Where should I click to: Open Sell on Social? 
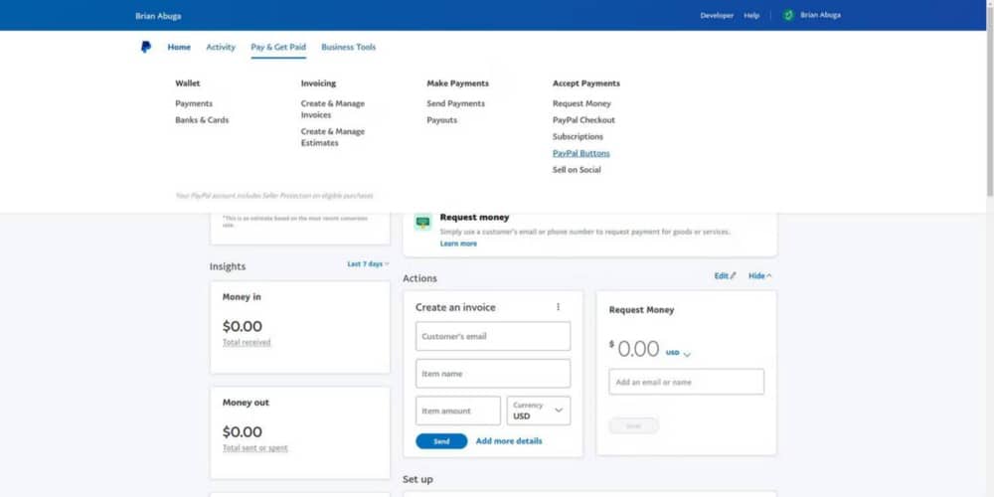[x=577, y=169]
